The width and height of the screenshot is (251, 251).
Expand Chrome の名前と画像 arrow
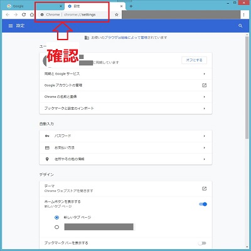coord(205,97)
